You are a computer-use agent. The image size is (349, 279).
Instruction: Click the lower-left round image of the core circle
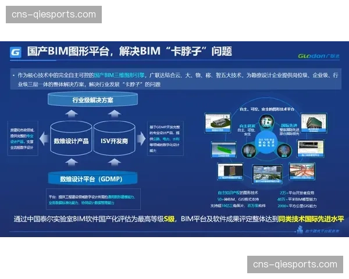pos(249,151)
